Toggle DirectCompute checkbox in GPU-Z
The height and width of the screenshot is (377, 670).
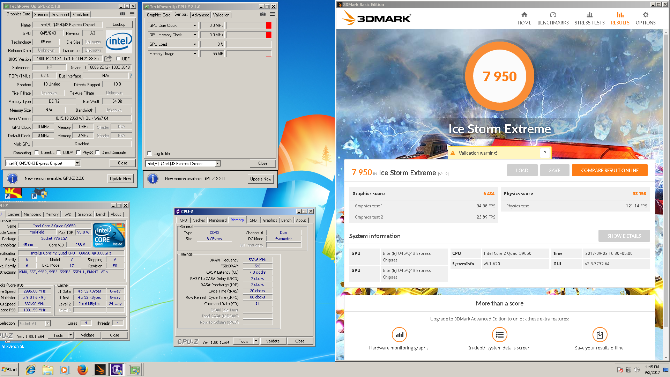(x=97, y=153)
